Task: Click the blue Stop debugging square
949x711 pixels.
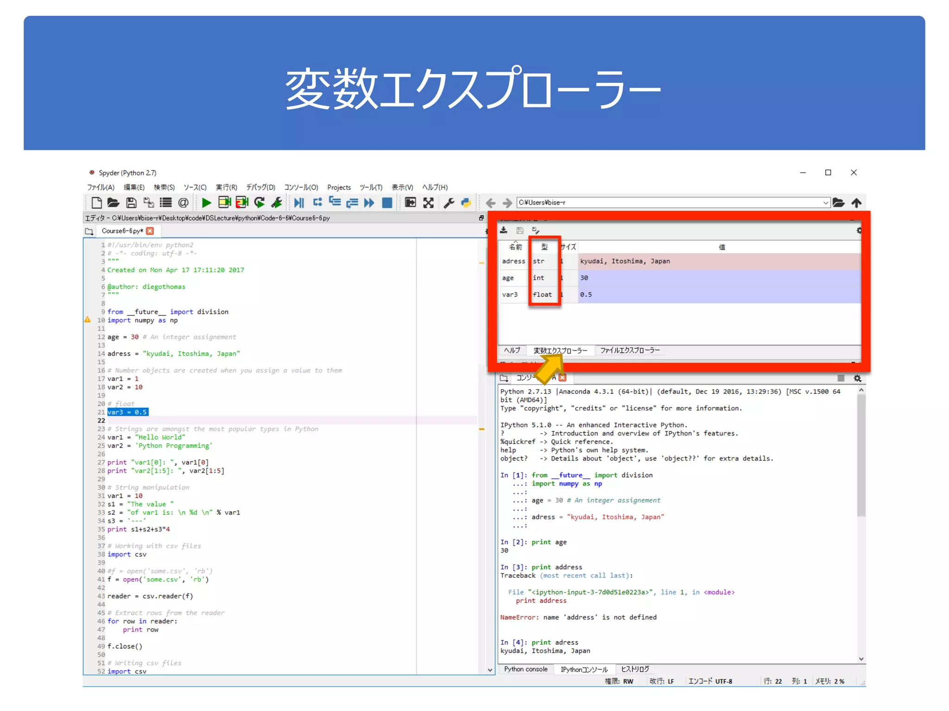Action: 387,203
